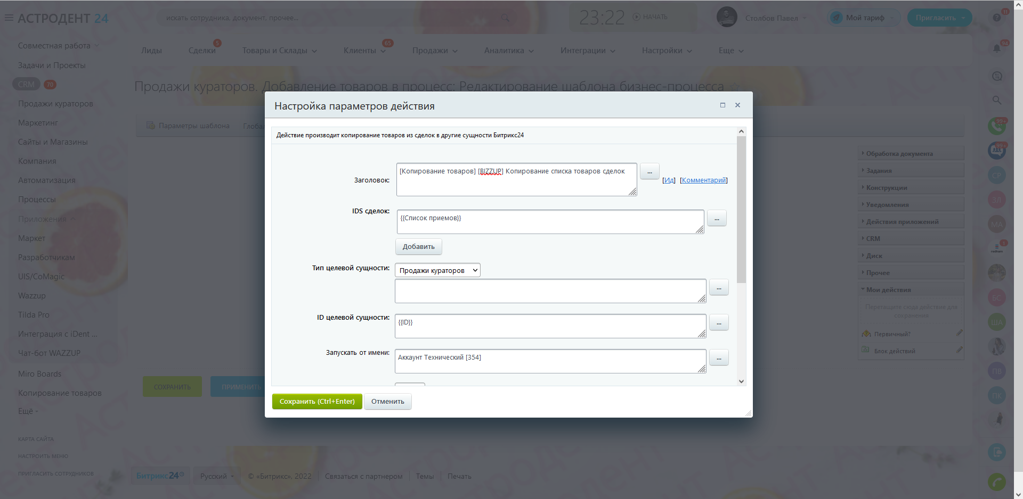Click the green phone handset icon at bottom right
The width and height of the screenshot is (1023, 499).
coord(997,482)
